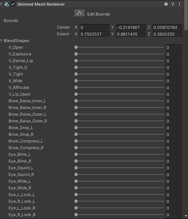Select the Bounds property label

11,21
